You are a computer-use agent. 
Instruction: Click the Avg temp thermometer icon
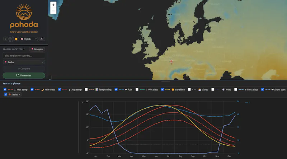tap(70, 90)
